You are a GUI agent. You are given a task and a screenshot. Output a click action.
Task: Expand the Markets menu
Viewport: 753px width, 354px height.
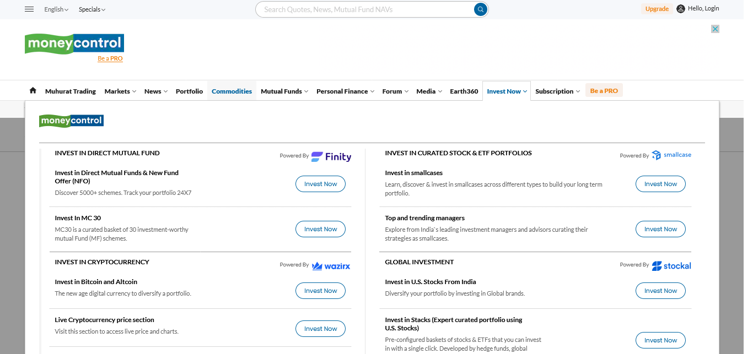(x=120, y=91)
